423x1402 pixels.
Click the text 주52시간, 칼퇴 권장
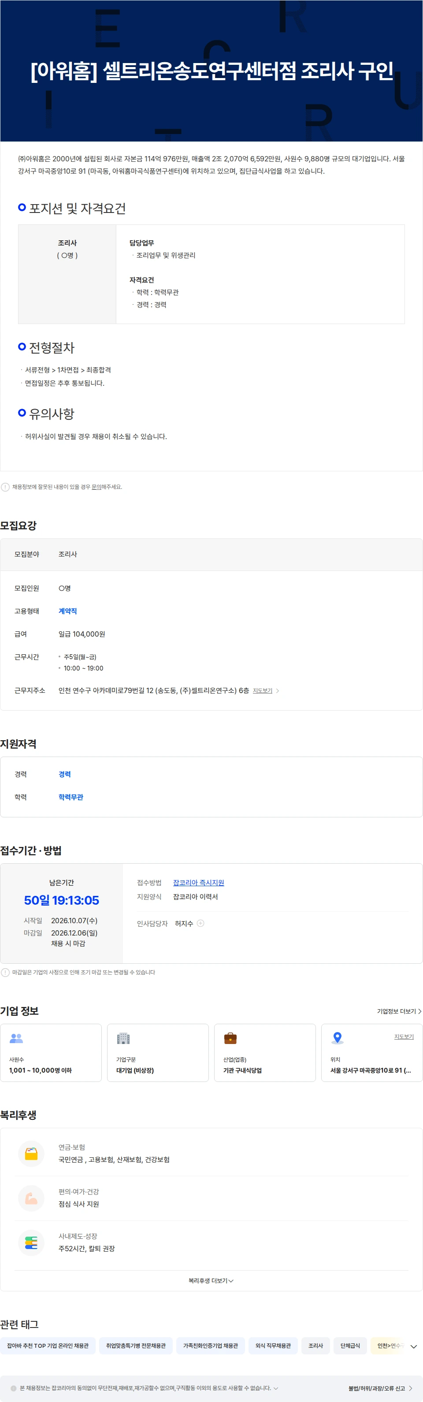[86, 1249]
